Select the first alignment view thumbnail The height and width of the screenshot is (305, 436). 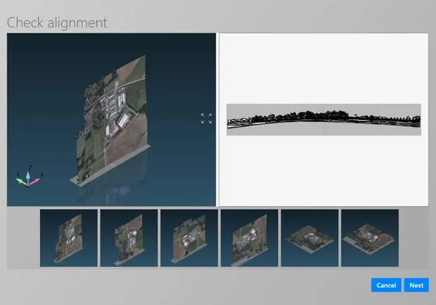(69, 238)
